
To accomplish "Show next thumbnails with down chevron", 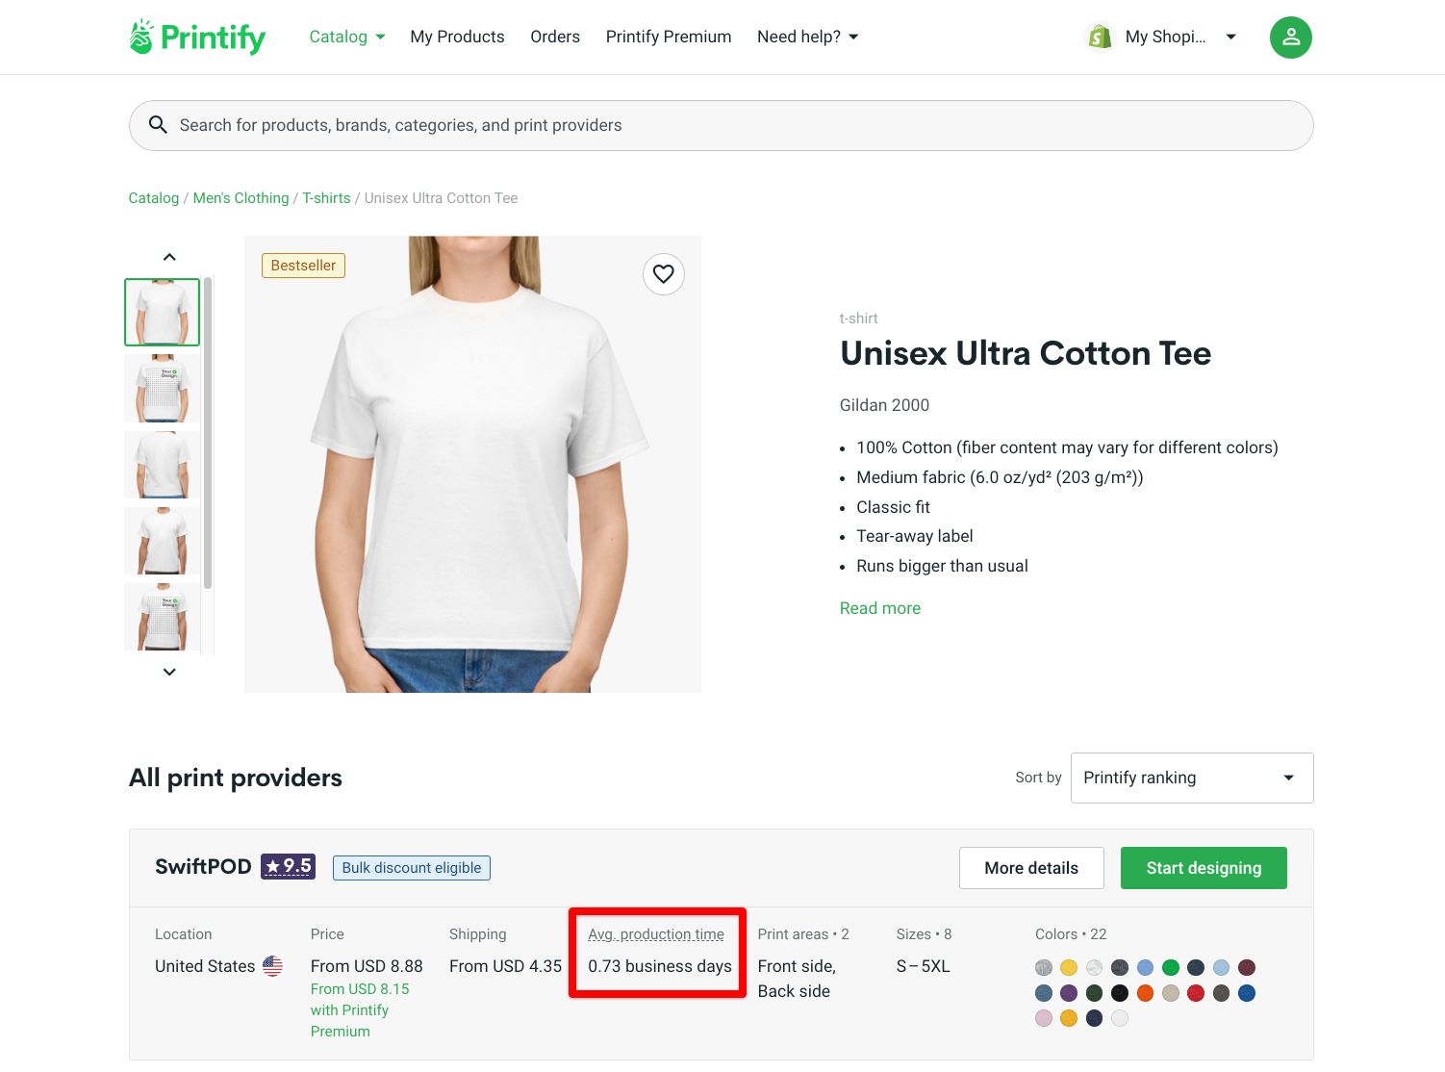I will [169, 672].
